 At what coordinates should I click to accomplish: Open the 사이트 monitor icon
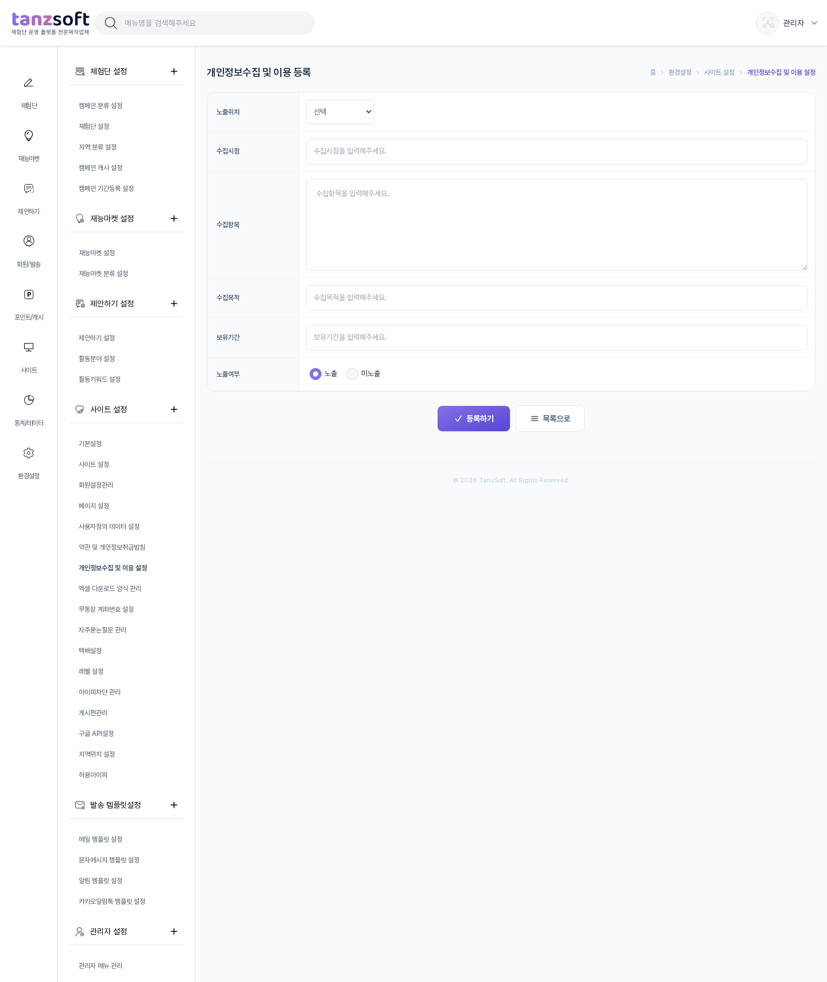click(29, 347)
